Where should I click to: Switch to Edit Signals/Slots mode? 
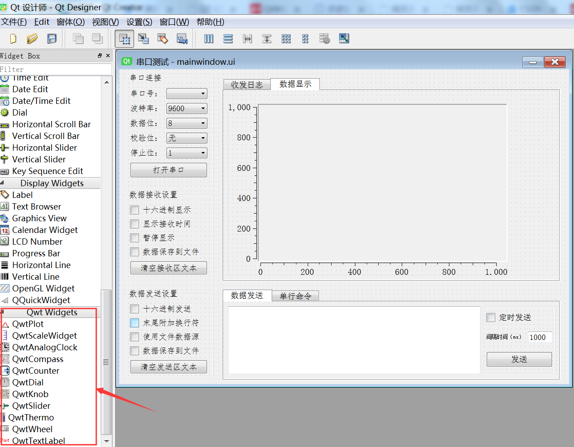click(144, 39)
